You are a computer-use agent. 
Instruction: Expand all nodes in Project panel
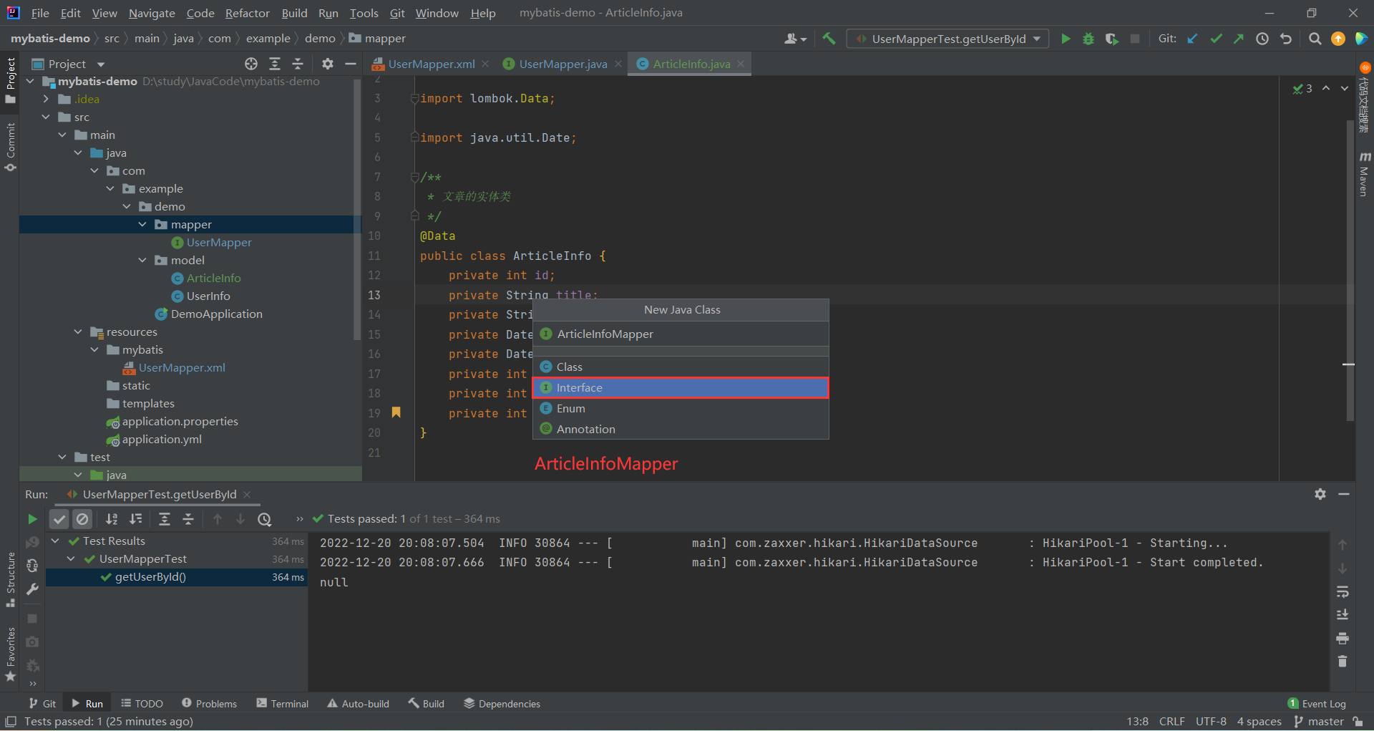275,64
